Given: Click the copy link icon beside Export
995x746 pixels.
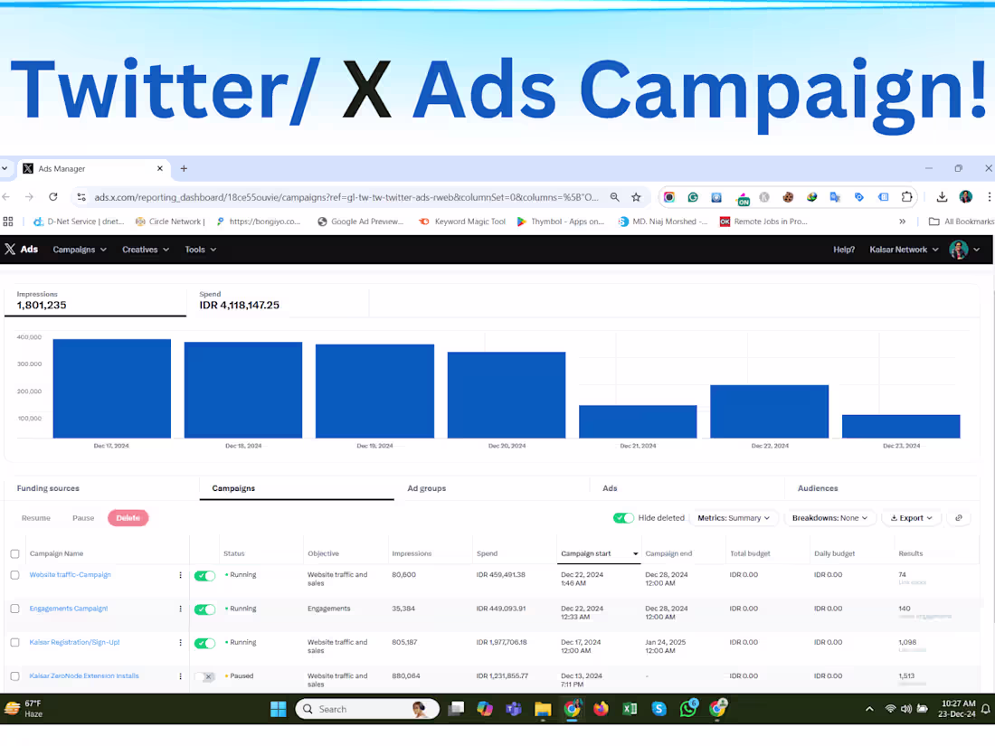Looking at the screenshot, I should [x=959, y=518].
